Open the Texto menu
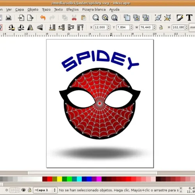 tap(58, 9)
